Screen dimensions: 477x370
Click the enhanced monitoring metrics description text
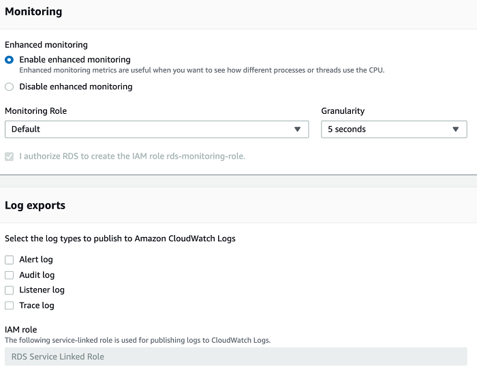coord(202,70)
